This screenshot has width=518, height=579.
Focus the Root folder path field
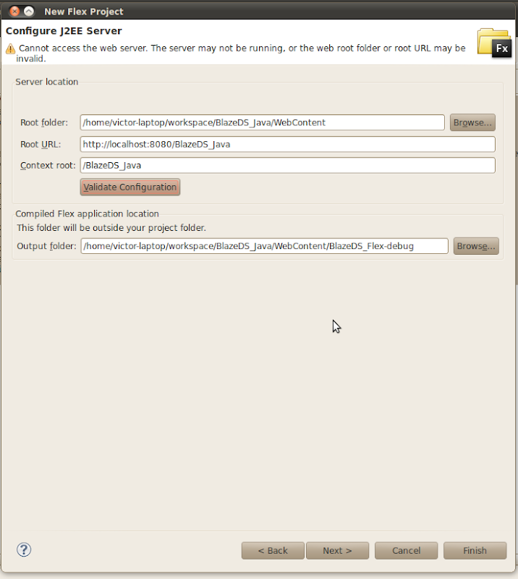coord(262,122)
